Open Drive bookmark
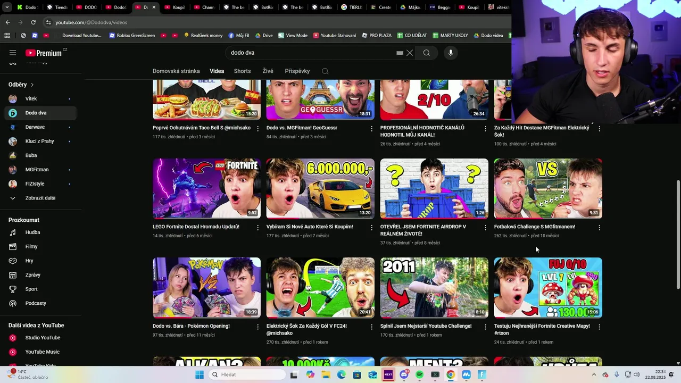The image size is (681, 383). click(x=264, y=36)
